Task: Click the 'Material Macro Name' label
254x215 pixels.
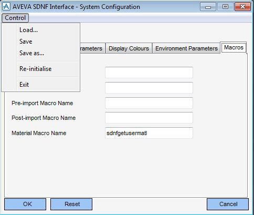Action: pyautogui.click(x=39, y=133)
